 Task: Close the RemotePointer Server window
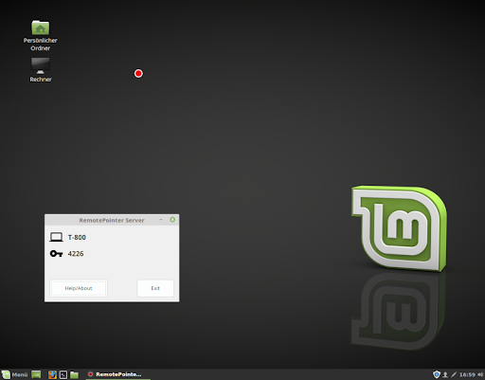172,220
